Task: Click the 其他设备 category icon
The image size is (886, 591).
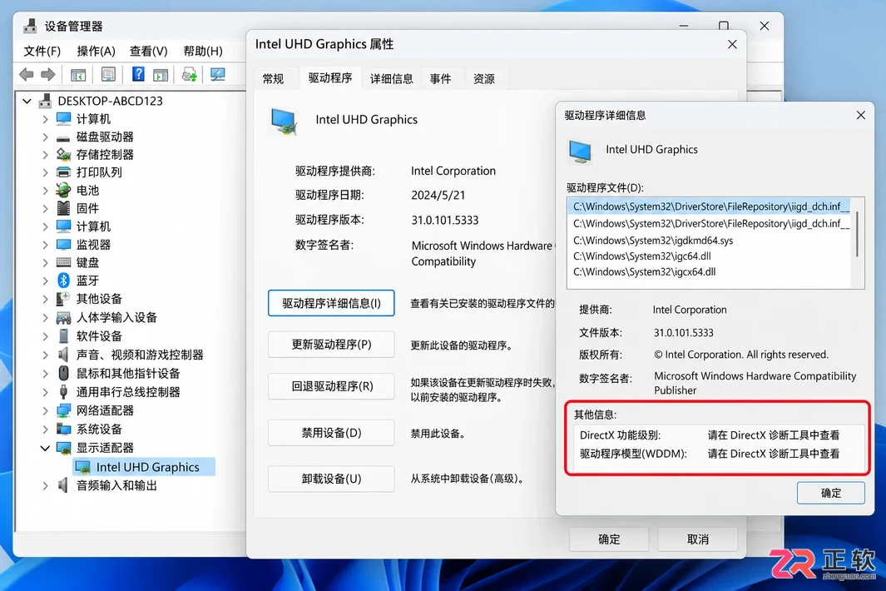Action: tap(63, 299)
